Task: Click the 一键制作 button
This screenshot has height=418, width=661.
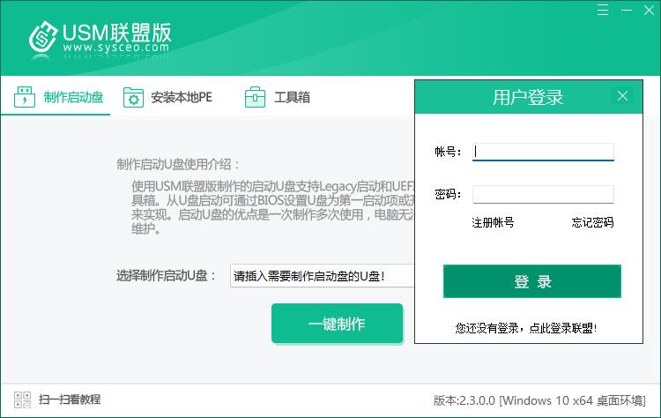Action: (338, 324)
